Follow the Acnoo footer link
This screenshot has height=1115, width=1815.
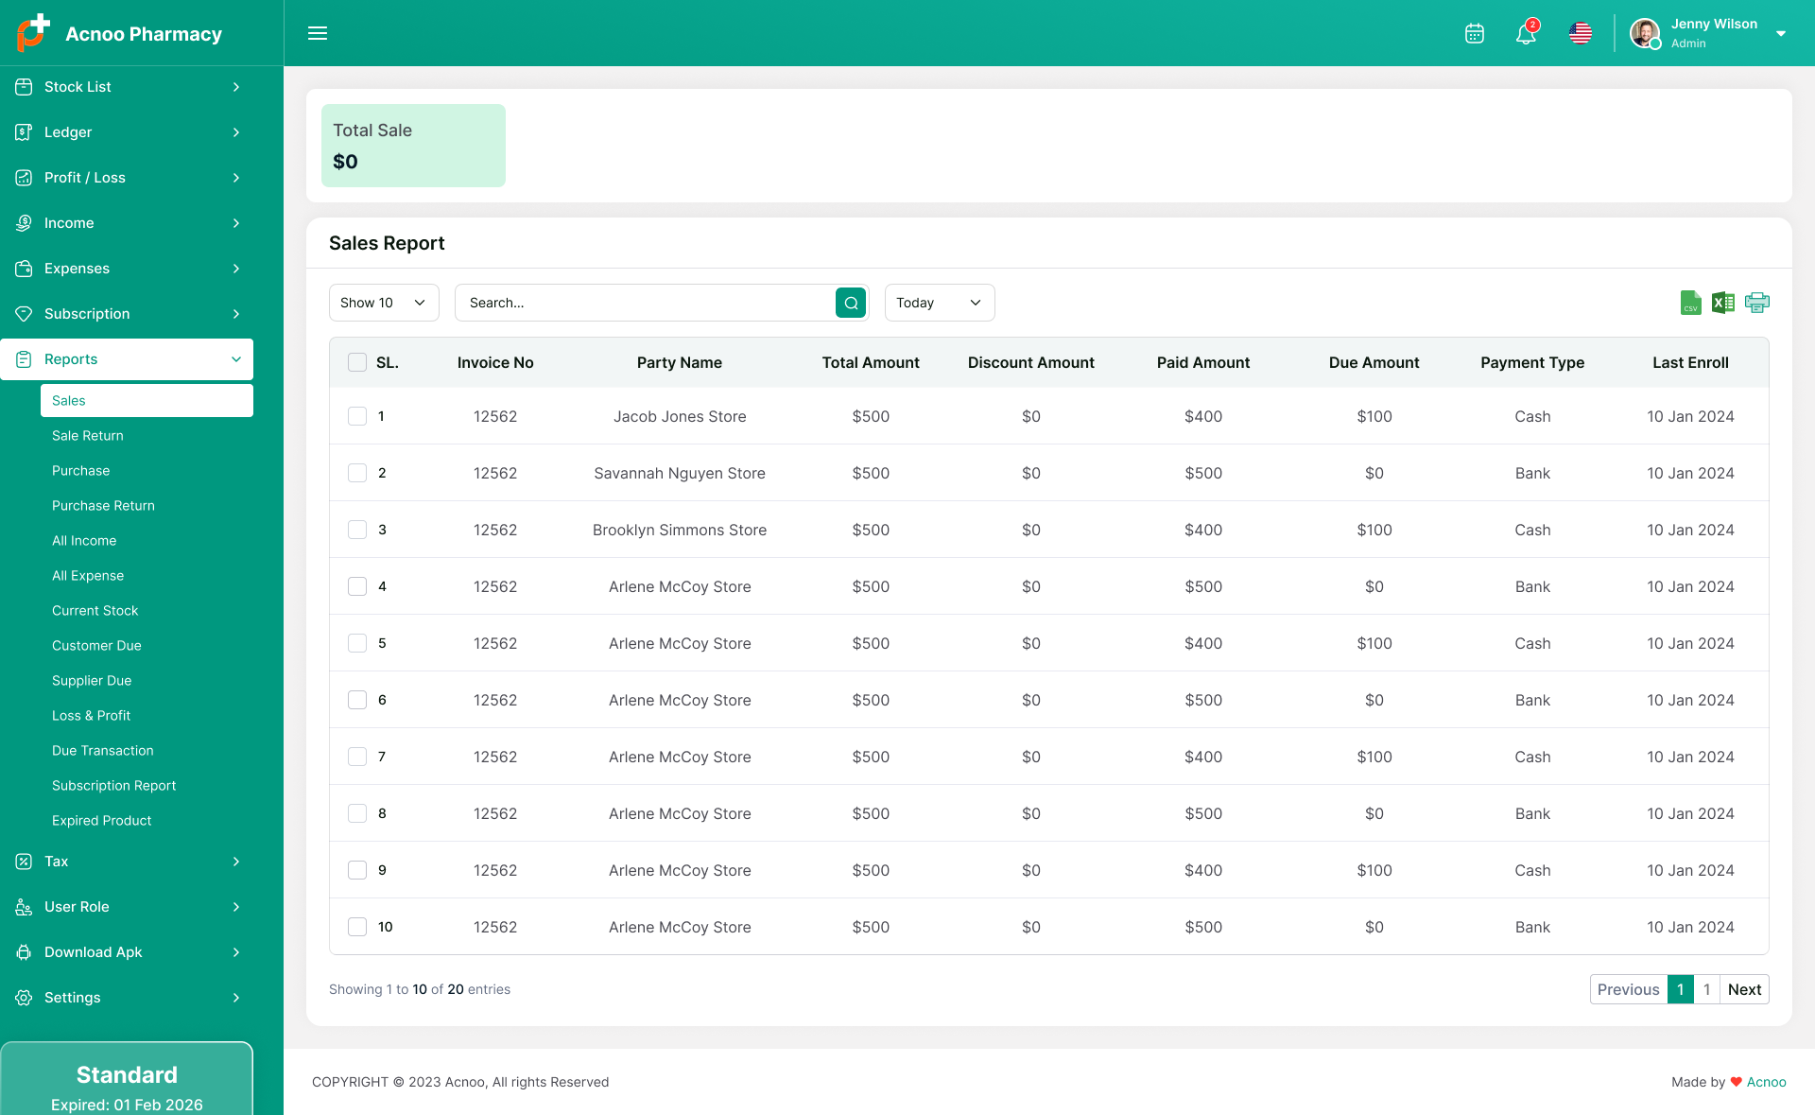[1766, 1082]
